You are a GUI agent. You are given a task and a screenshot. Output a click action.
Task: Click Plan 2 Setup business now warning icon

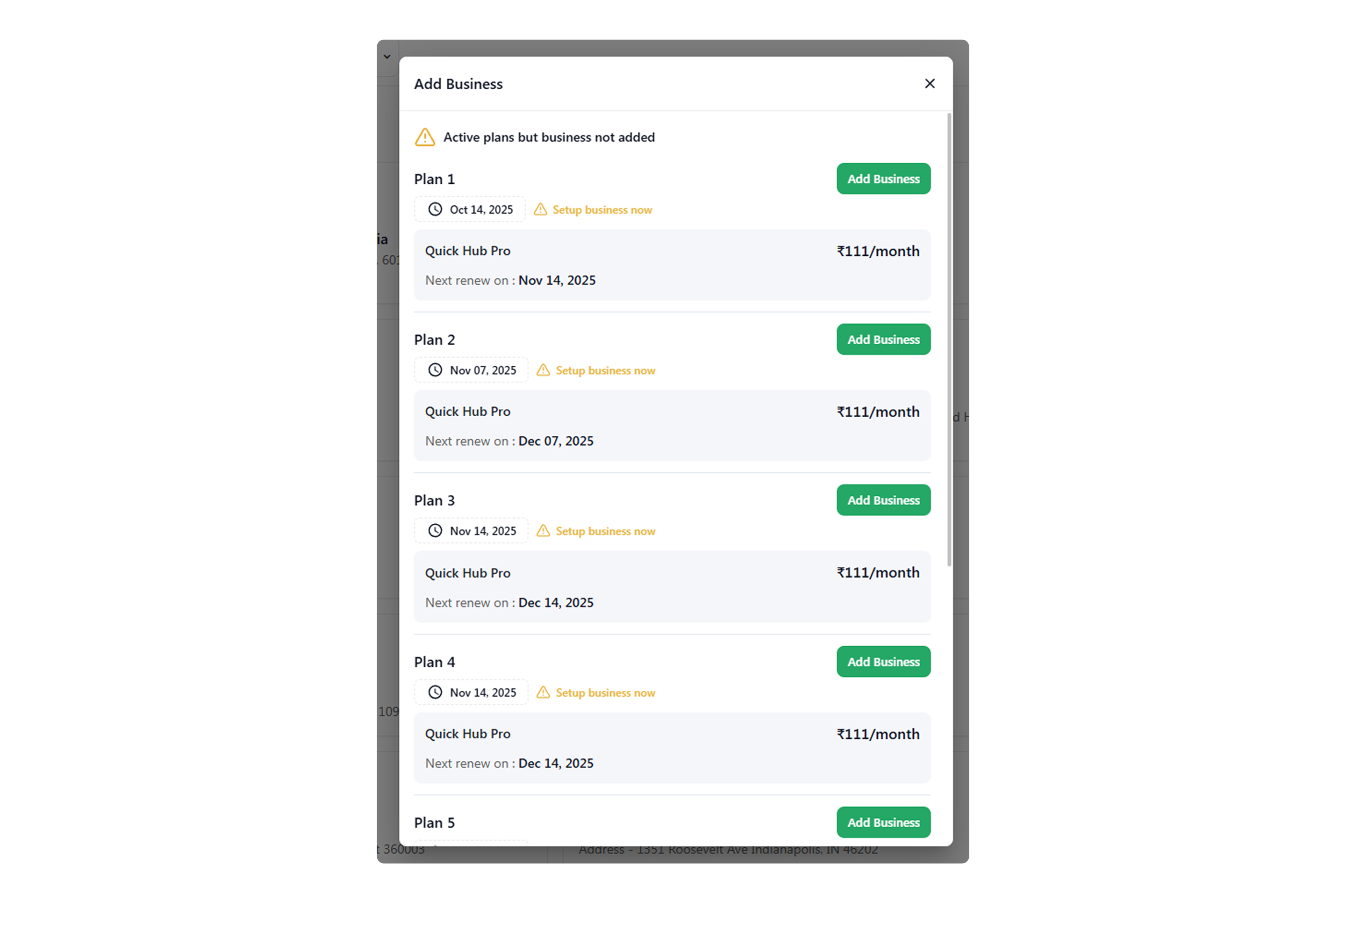point(544,370)
